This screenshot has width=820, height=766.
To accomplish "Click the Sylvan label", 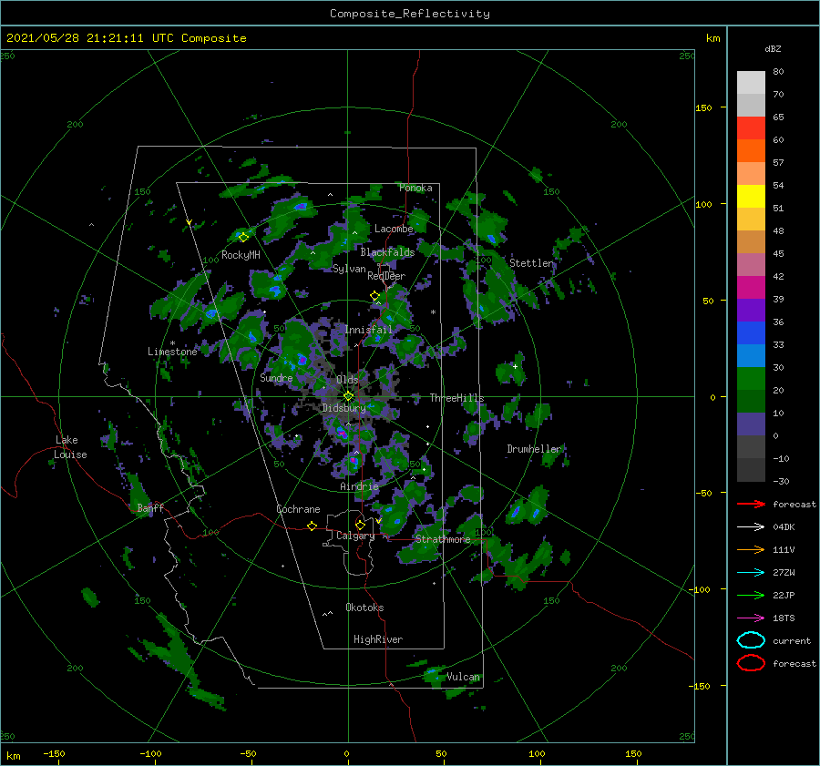I will coord(349,269).
